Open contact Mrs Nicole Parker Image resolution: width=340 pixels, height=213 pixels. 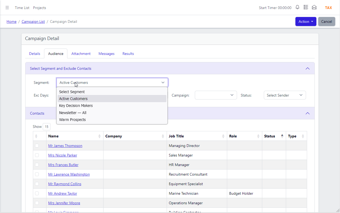[x=63, y=155]
